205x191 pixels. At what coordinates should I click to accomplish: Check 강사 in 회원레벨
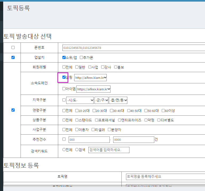(x=103, y=67)
